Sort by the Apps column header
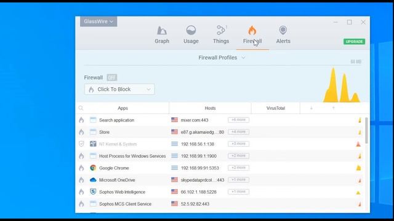 point(123,108)
